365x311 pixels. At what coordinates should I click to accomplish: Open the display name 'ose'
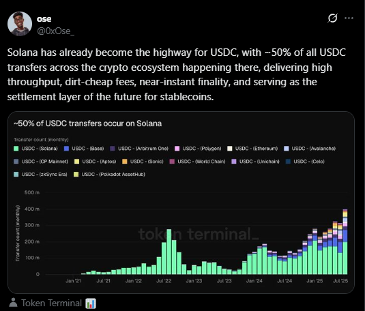coord(44,19)
